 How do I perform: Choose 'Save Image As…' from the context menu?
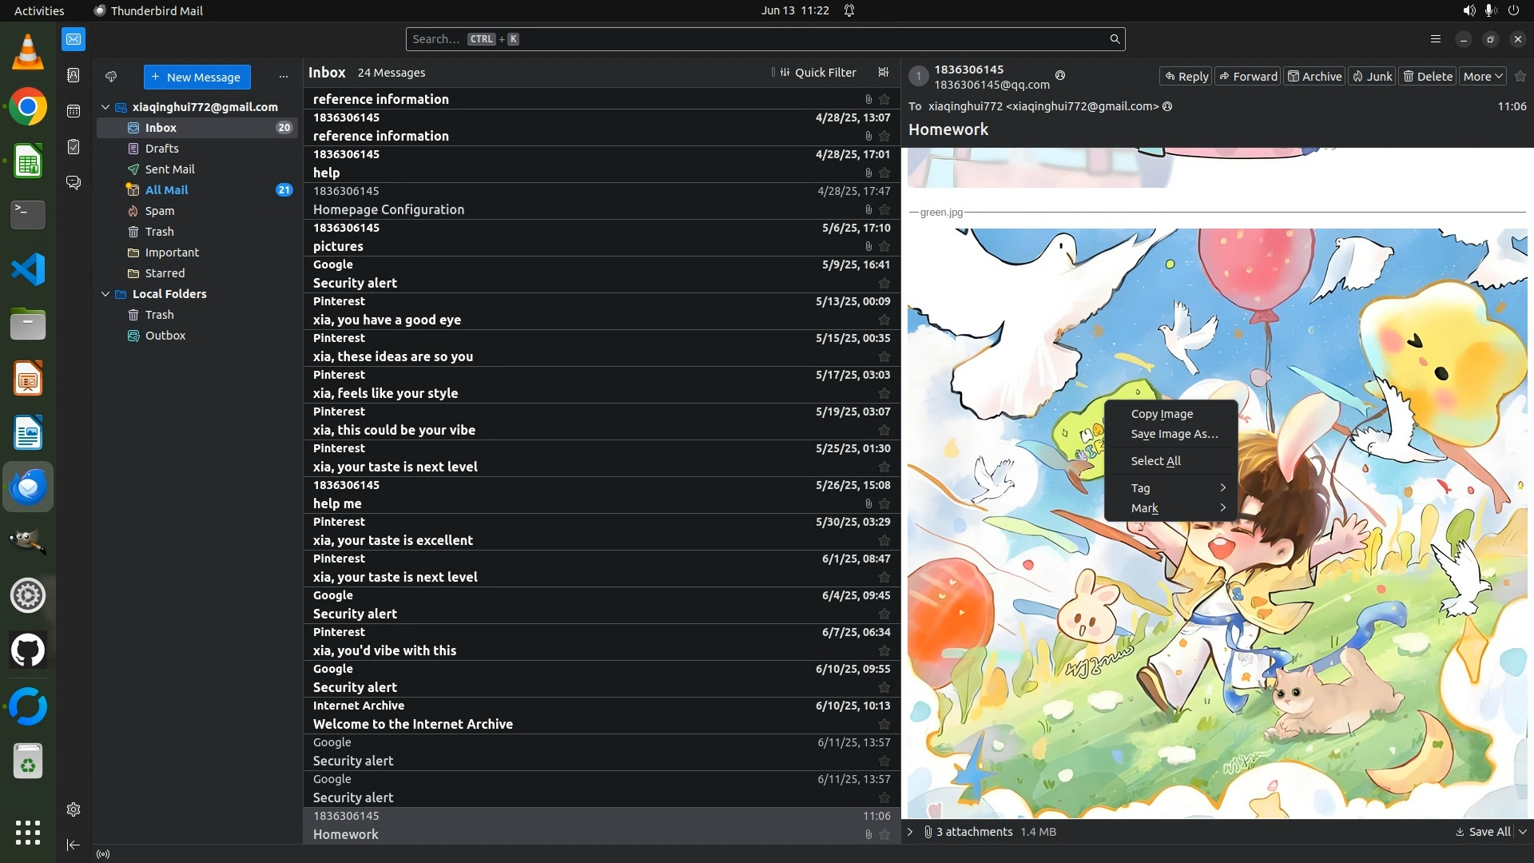(x=1174, y=434)
